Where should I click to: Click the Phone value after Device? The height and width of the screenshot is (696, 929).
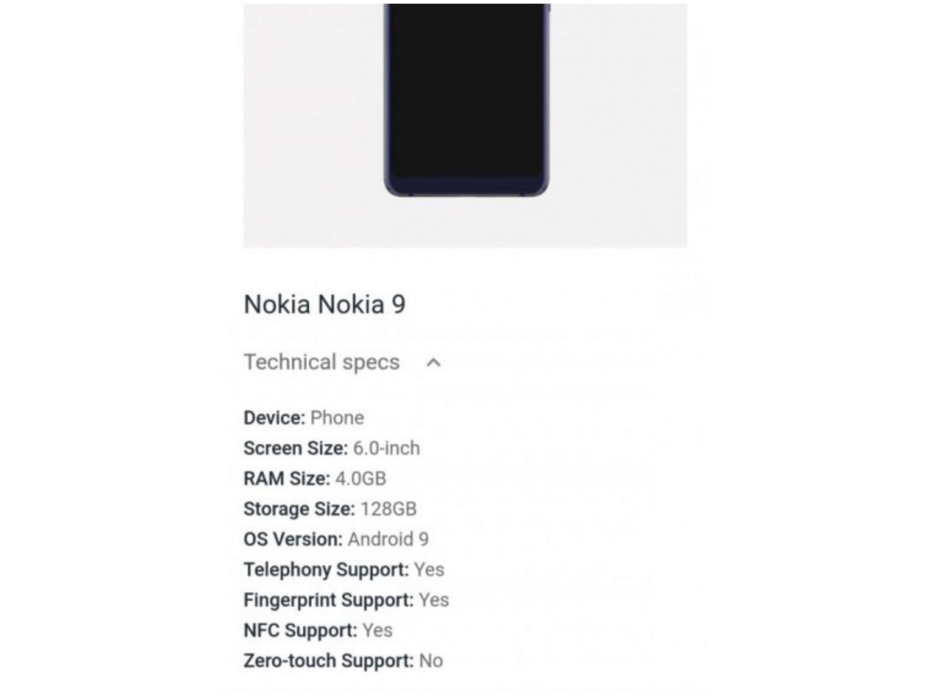point(337,418)
